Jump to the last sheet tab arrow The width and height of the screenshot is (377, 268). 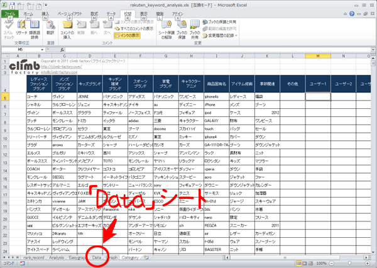click(18, 257)
